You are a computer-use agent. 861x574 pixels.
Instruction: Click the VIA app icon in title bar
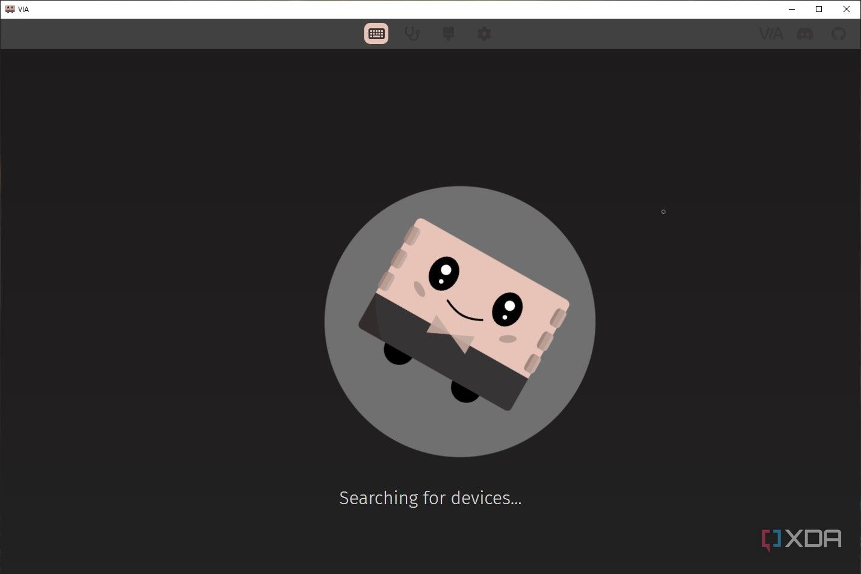[x=10, y=9]
